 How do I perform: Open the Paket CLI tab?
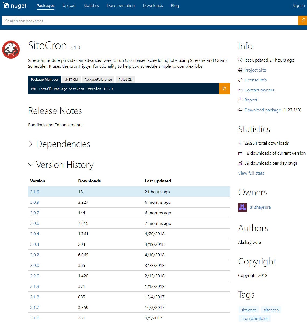click(125, 79)
